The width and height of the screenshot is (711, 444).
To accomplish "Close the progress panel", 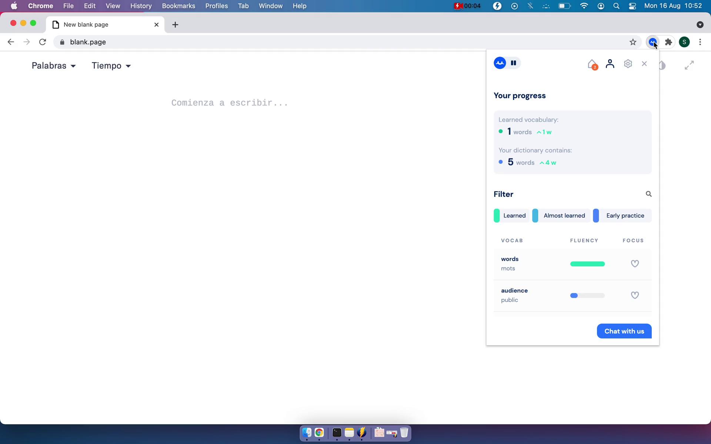I will click(x=644, y=63).
